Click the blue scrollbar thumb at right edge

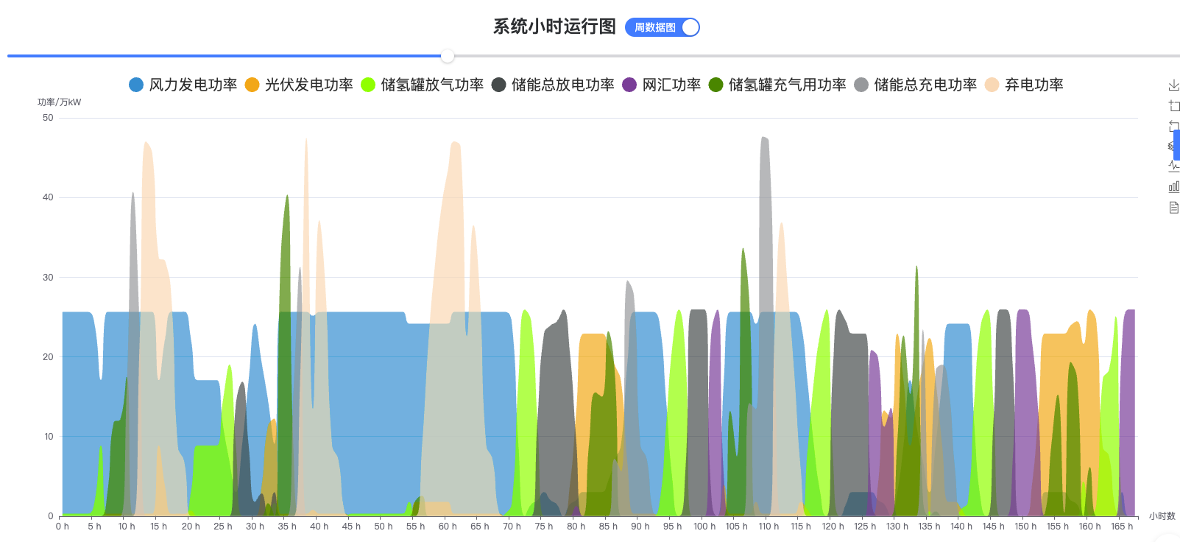pos(1176,144)
